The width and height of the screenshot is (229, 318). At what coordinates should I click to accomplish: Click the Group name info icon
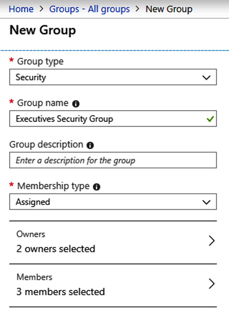[76, 104]
